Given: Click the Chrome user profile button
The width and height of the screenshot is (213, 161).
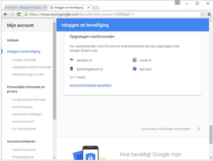Looking at the screenshot, I should click(x=177, y=2).
